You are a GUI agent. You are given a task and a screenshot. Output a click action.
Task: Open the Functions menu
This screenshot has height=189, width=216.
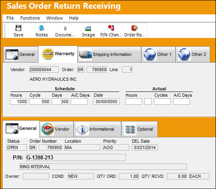click(30, 18)
